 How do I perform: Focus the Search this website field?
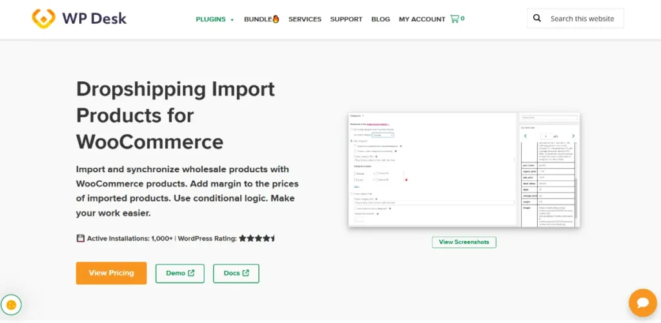point(582,19)
